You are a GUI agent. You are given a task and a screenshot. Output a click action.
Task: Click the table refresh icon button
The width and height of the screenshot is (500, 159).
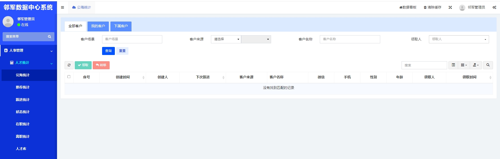point(69,65)
